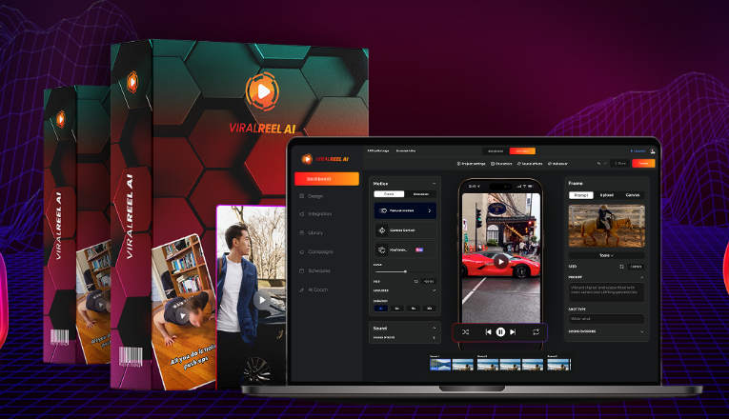Select the Natural motion option icon
This screenshot has width=729, height=419.
click(x=383, y=210)
